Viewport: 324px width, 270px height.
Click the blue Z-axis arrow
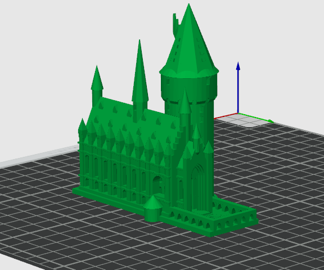pyautogui.click(x=238, y=88)
